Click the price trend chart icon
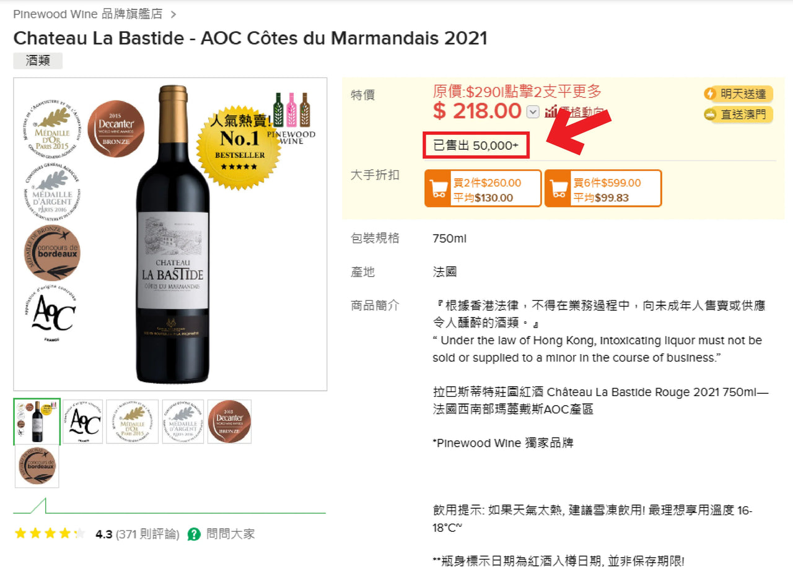The width and height of the screenshot is (793, 567). click(551, 112)
